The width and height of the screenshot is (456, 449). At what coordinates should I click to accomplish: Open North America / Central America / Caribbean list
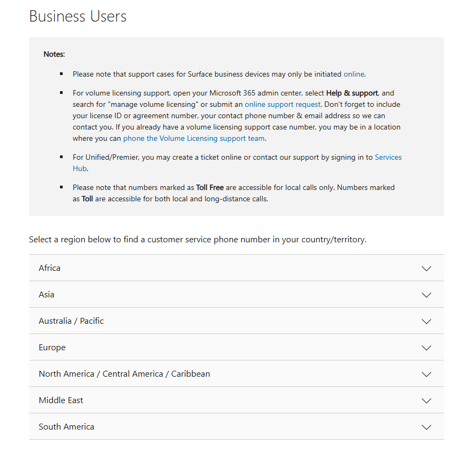click(124, 374)
